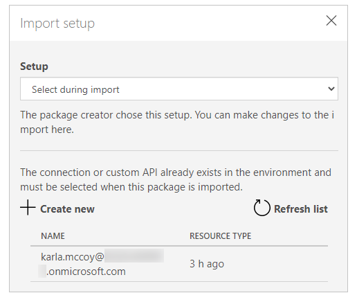
Task: Click the RESOURCE TYPE column header
Action: pyautogui.click(x=220, y=236)
